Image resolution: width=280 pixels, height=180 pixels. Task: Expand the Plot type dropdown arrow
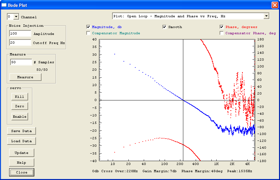click(x=266, y=16)
